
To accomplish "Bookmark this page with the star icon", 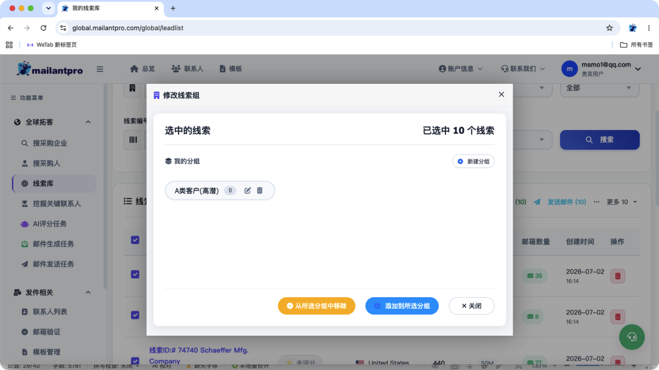I will [x=610, y=28].
